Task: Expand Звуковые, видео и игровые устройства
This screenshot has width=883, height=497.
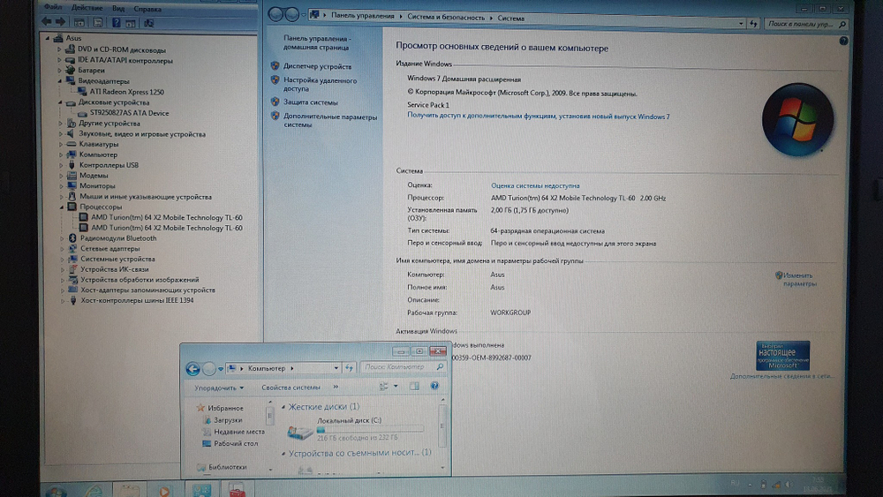Action: (x=60, y=134)
